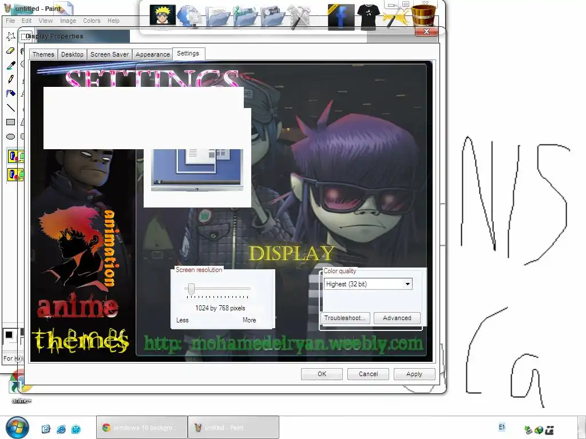
Task: Select the Airbrush tool in Paint
Action: (x=10, y=93)
